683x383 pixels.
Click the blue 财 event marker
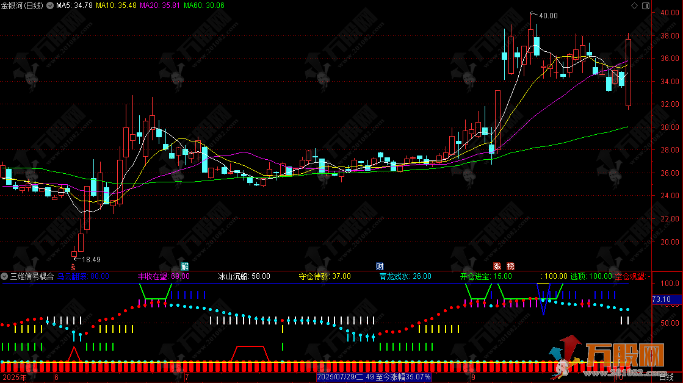point(380,267)
